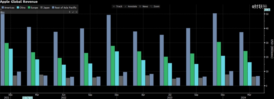
Task: Activate the Zoom tool
Action: coord(155,7)
